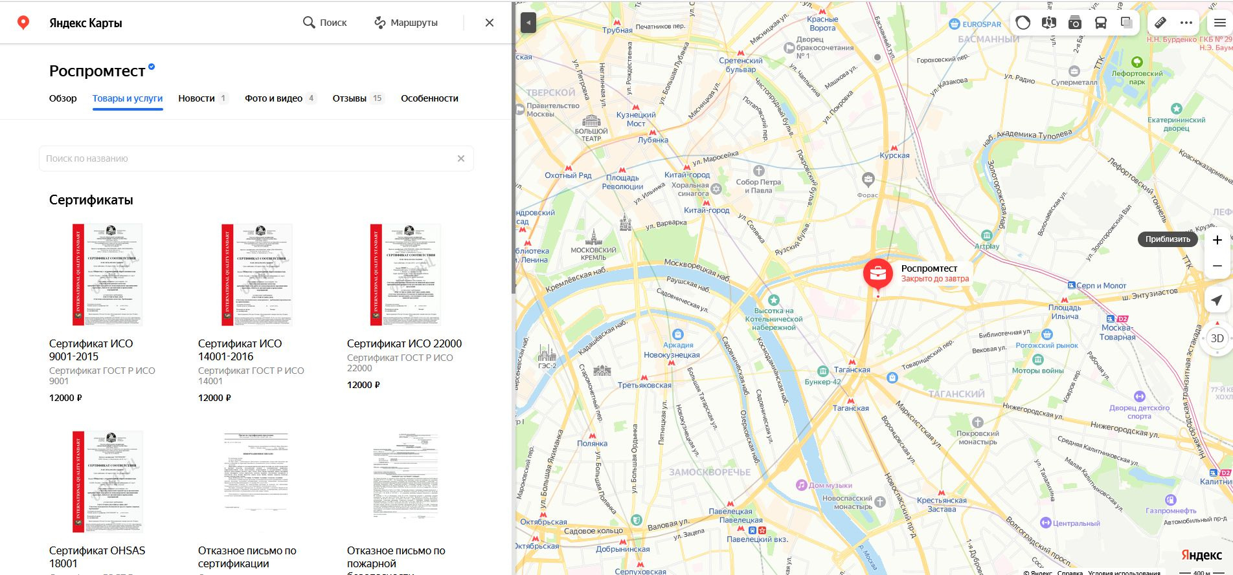1233x575 pixels.
Task: Click the Сертификат OHSAS 18001 title
Action: pyautogui.click(x=97, y=557)
